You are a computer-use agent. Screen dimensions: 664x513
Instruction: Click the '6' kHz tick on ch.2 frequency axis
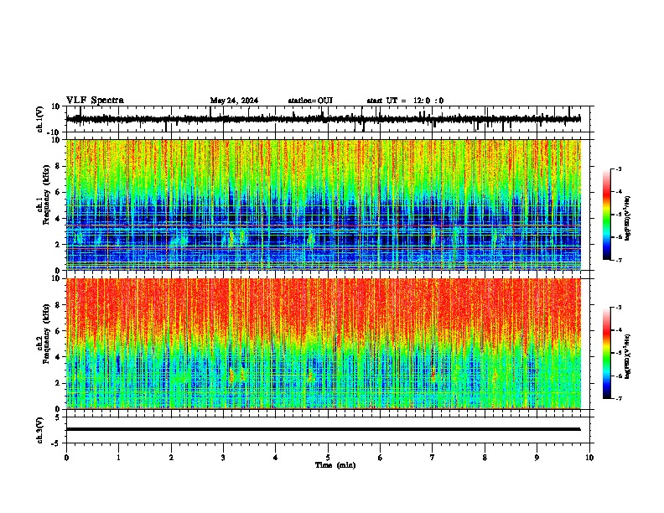coord(58,331)
